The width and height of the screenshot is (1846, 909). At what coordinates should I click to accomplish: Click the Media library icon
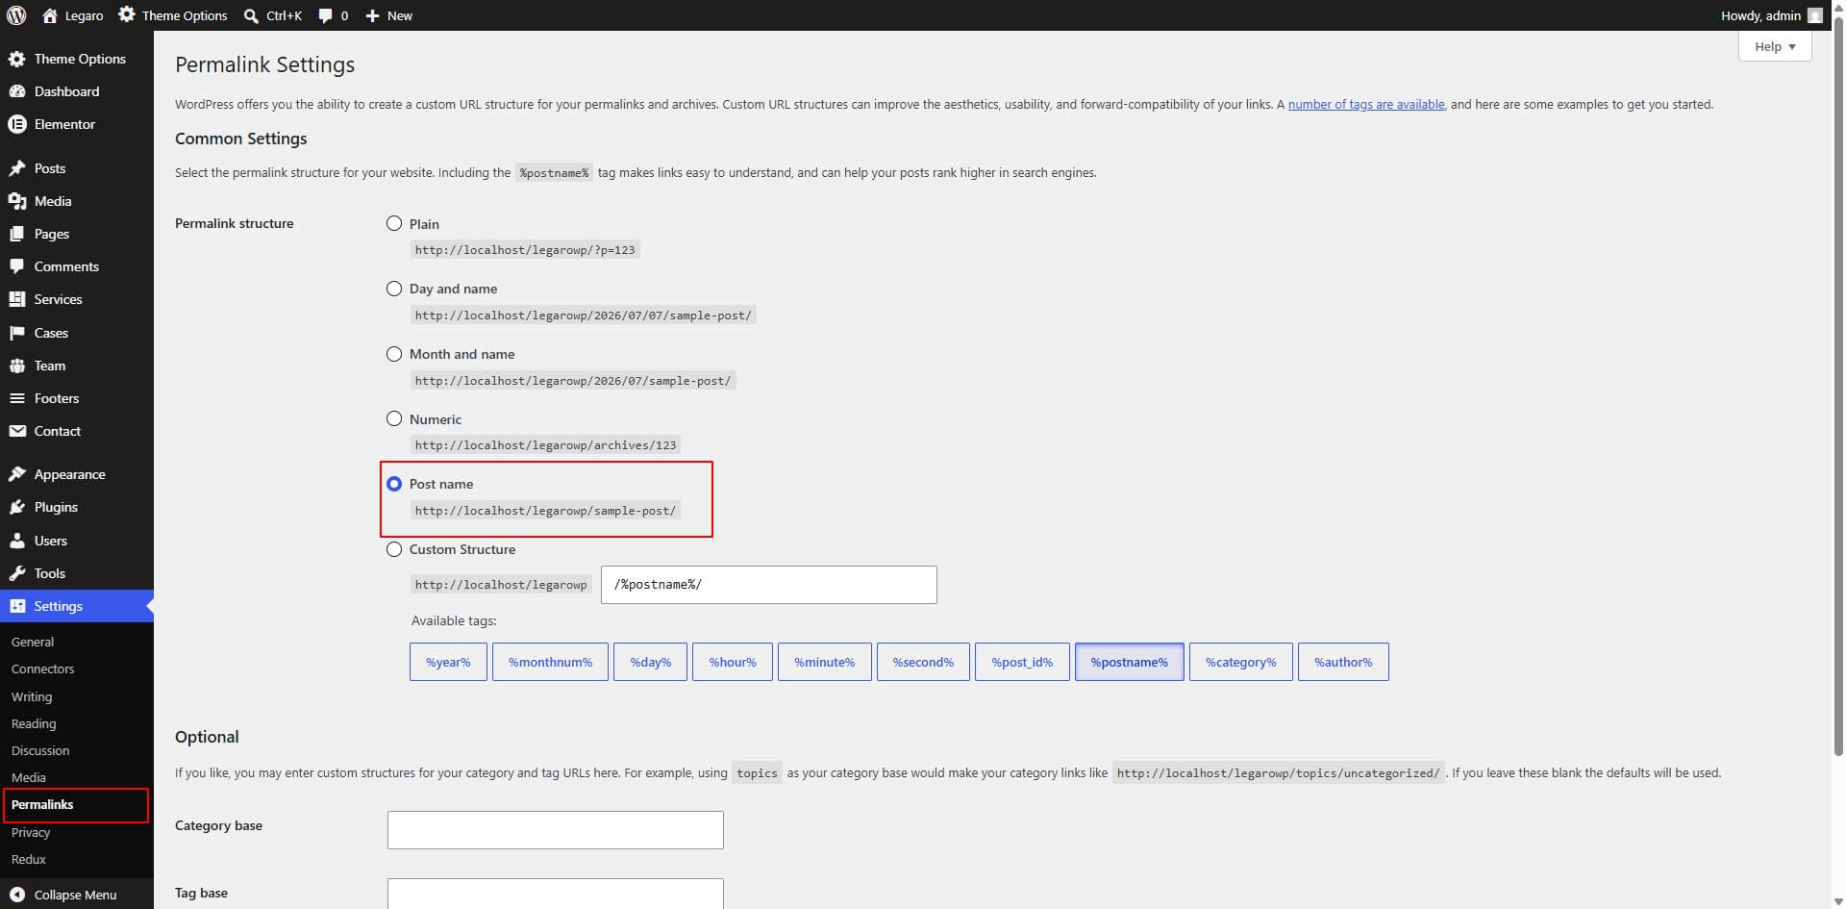tap(17, 201)
